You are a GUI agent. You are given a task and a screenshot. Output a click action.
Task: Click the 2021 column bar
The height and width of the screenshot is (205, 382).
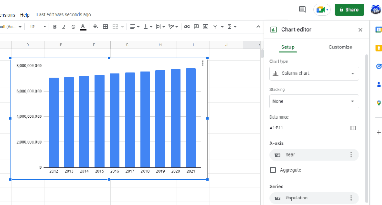191,118
